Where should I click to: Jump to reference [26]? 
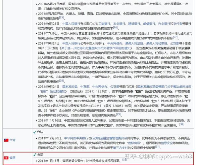115,27
